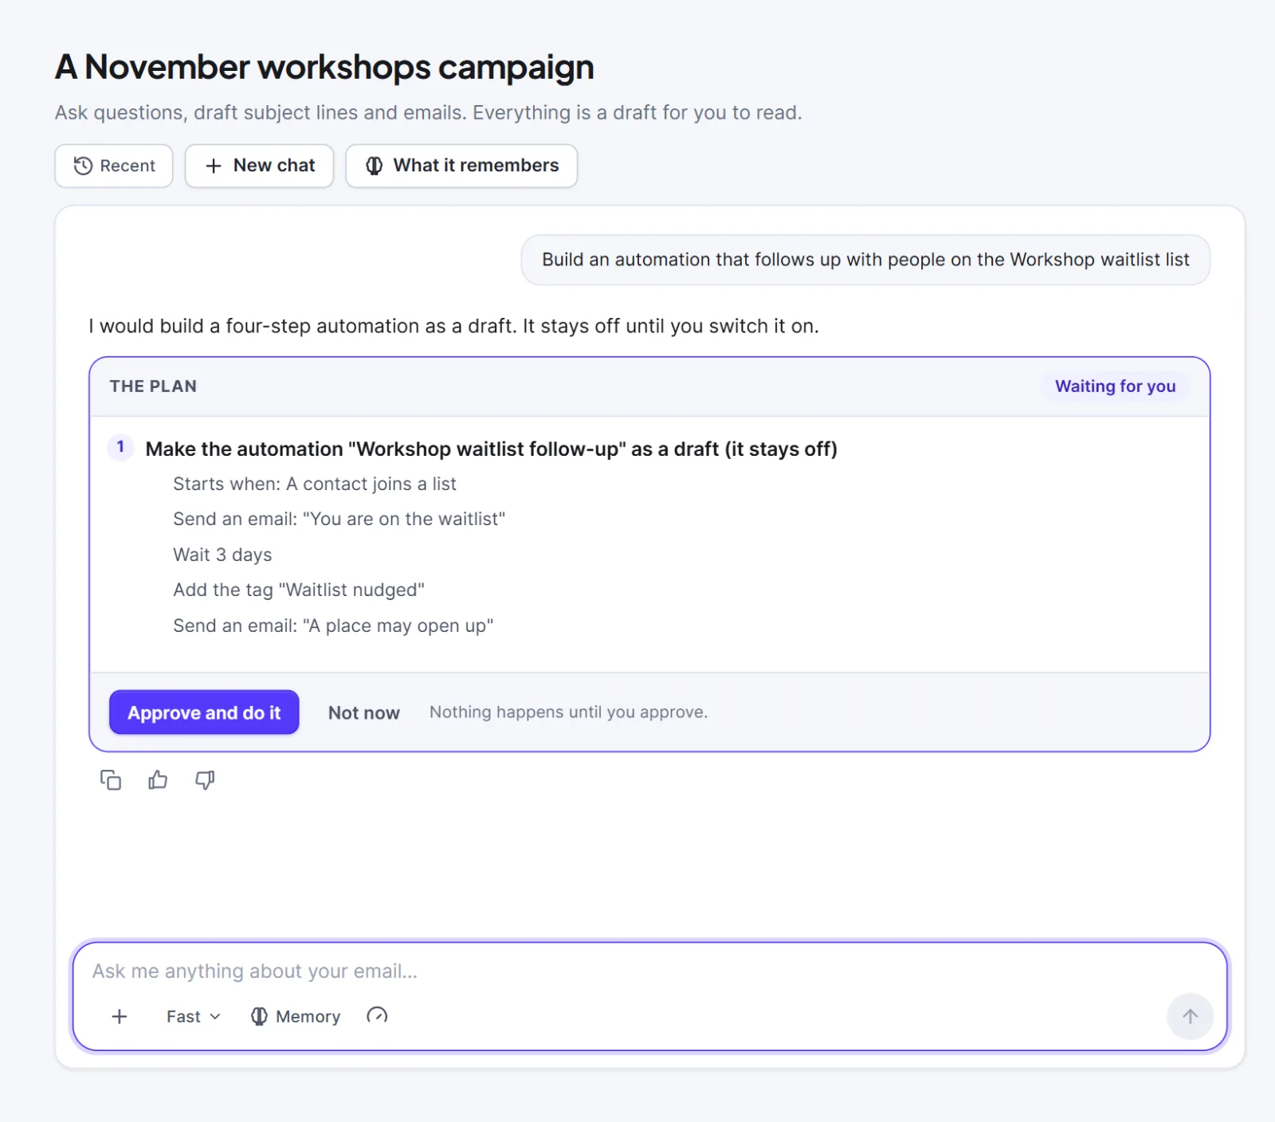This screenshot has height=1122, width=1275.
Task: Open Recent chats
Action: pyautogui.click(x=114, y=166)
